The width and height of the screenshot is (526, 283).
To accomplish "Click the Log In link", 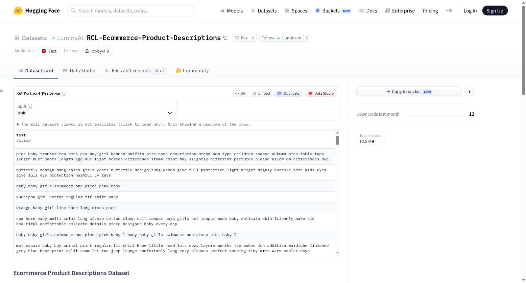I will [x=470, y=11].
